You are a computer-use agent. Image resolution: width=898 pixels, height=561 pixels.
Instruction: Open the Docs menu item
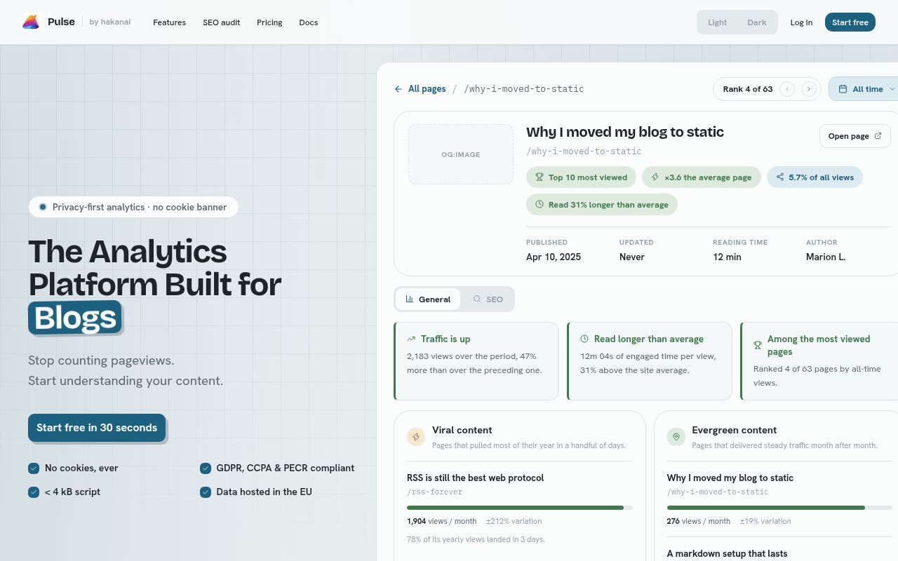pyautogui.click(x=308, y=22)
